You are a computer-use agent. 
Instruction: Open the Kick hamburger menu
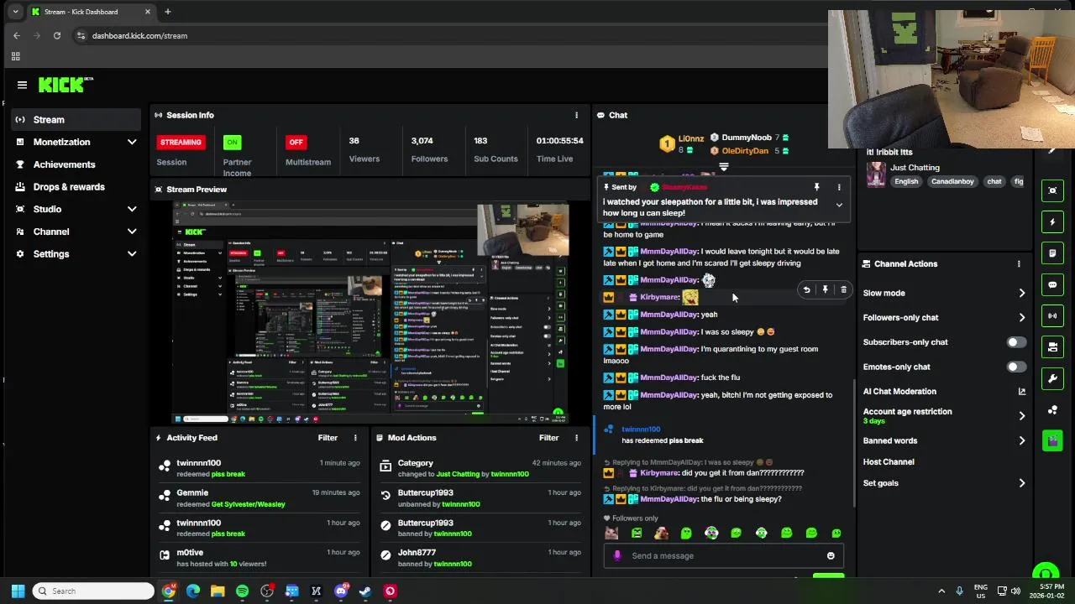22,85
